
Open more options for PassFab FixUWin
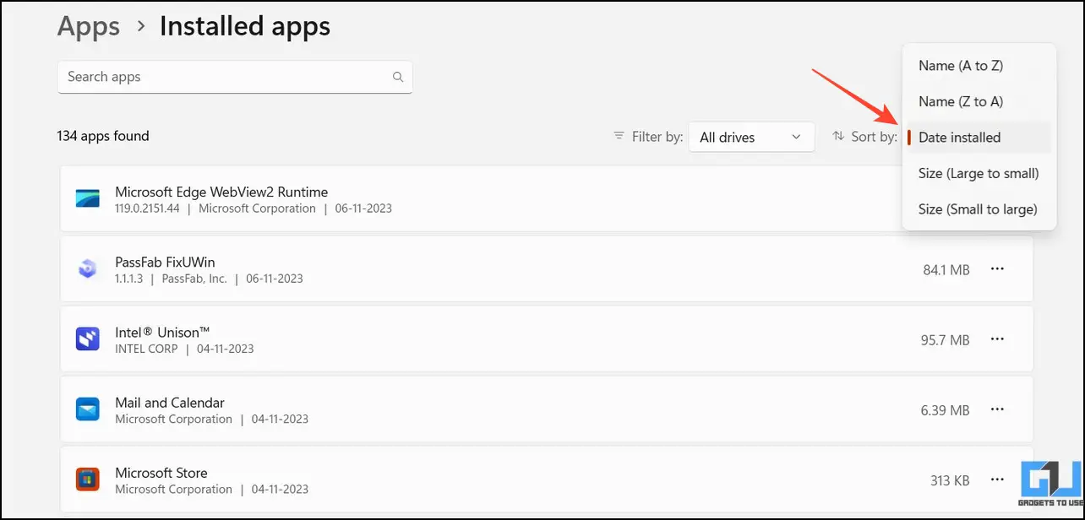[x=997, y=269]
